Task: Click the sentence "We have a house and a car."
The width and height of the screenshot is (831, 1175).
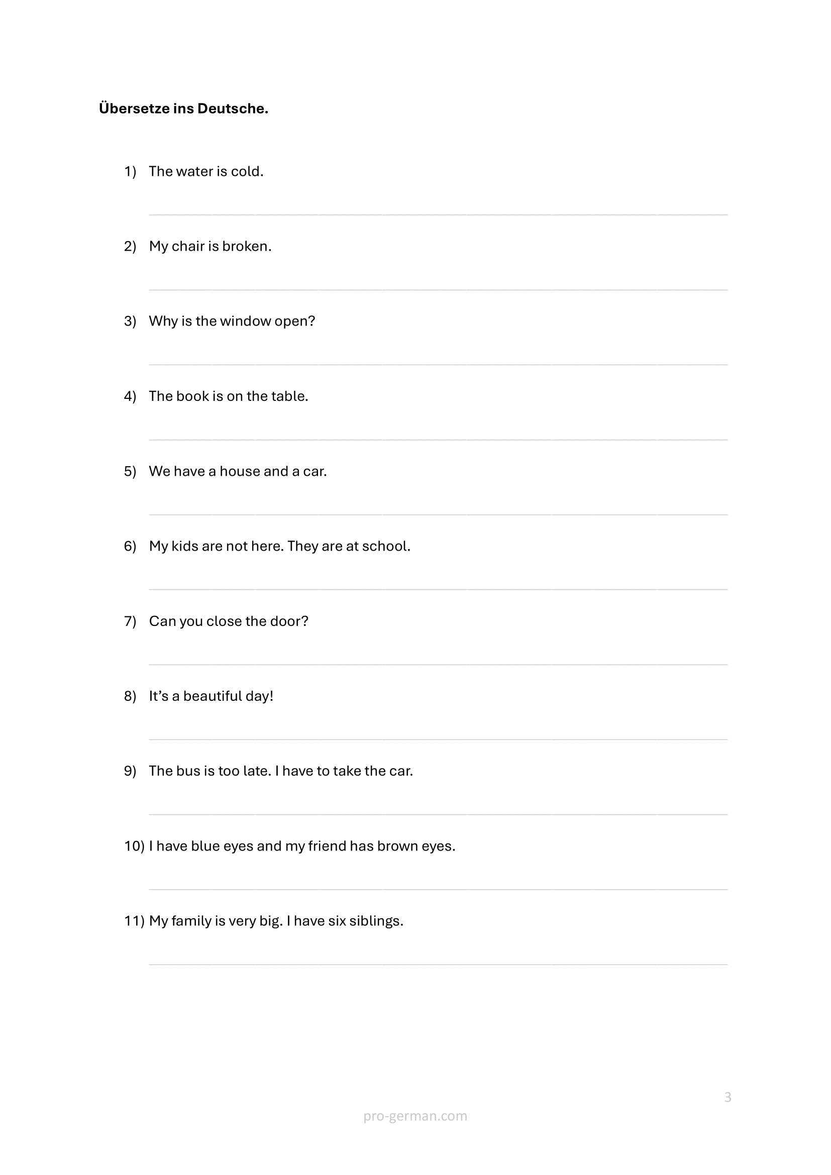Action: [x=238, y=471]
